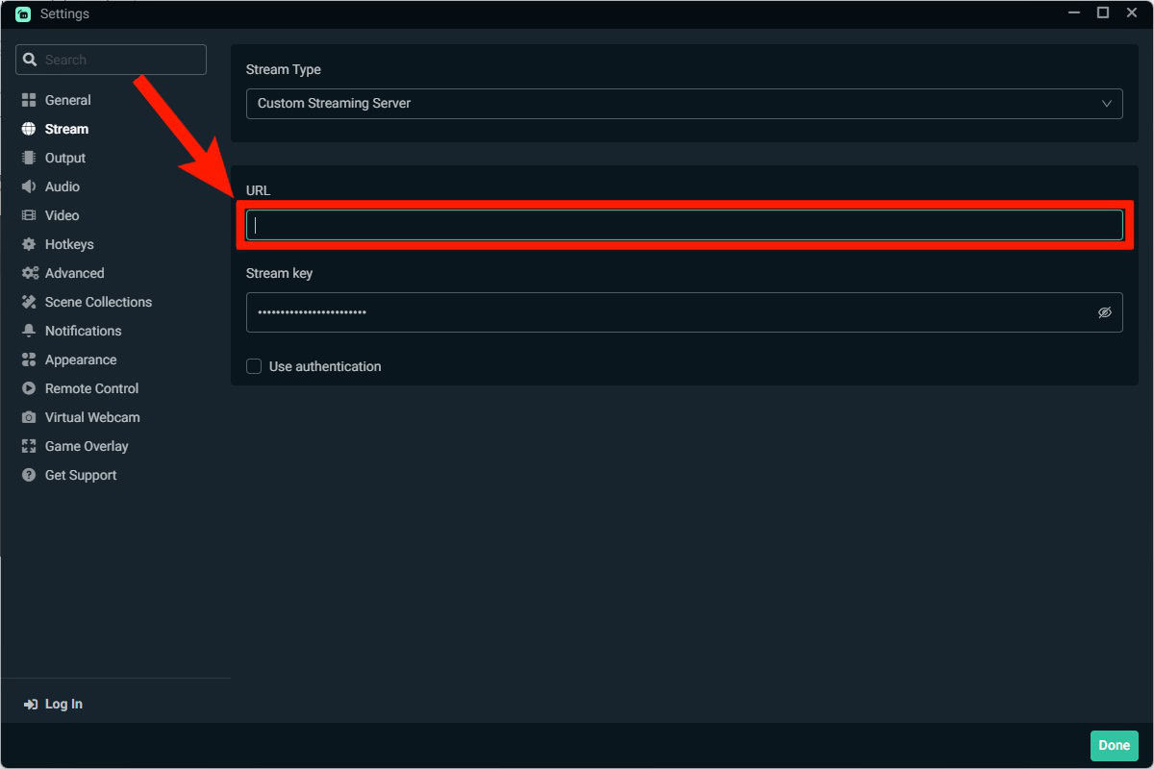Screen dimensions: 1154x769
Task: Open the General settings section
Action: [67, 99]
